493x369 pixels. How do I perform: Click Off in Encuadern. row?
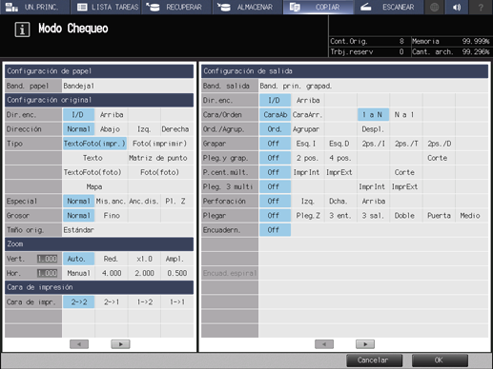click(x=275, y=230)
